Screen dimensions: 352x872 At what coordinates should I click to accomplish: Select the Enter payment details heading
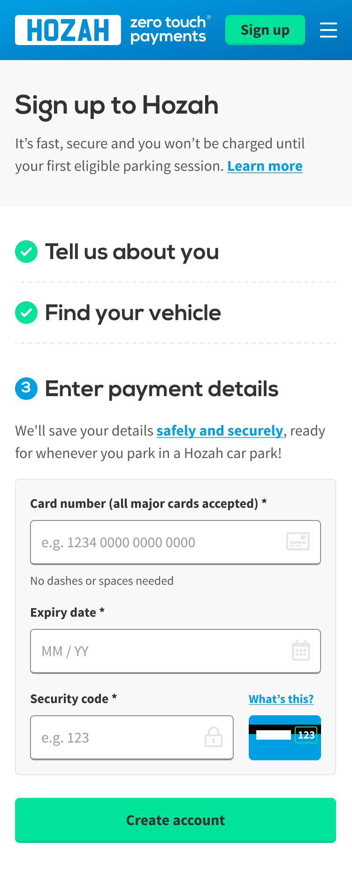click(x=161, y=389)
